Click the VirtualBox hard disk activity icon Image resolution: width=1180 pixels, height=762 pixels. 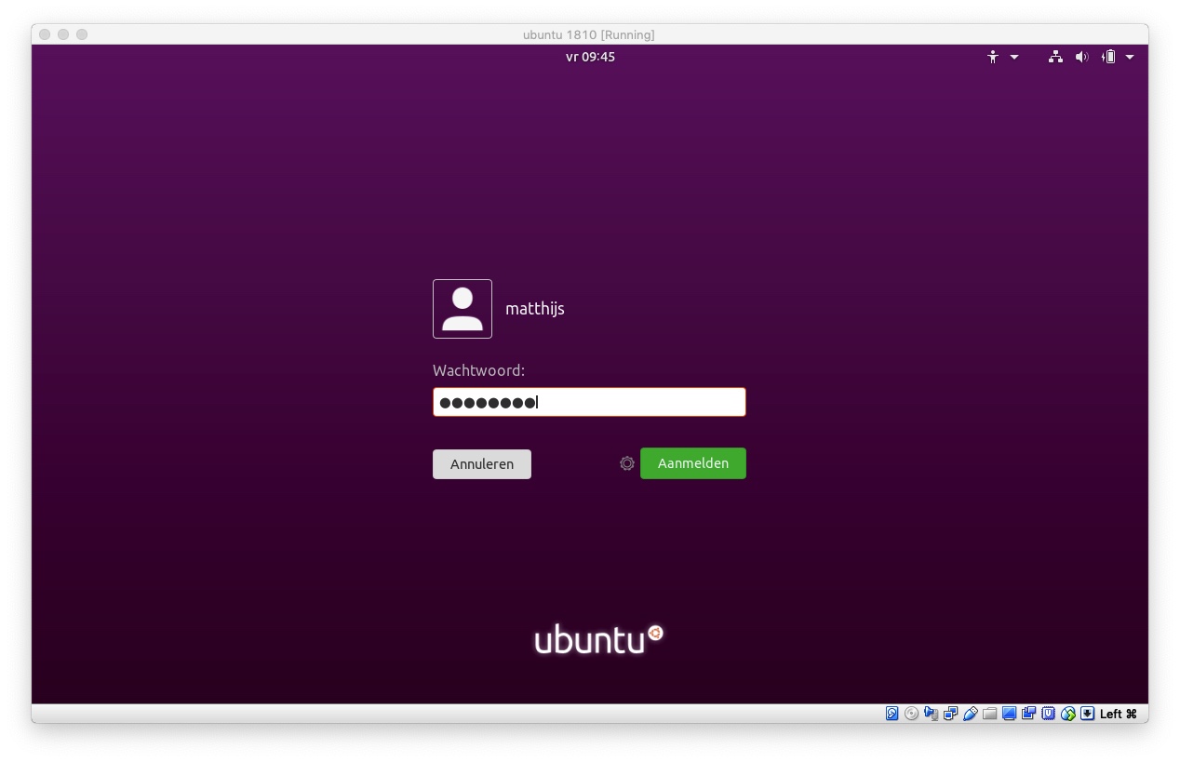point(892,714)
